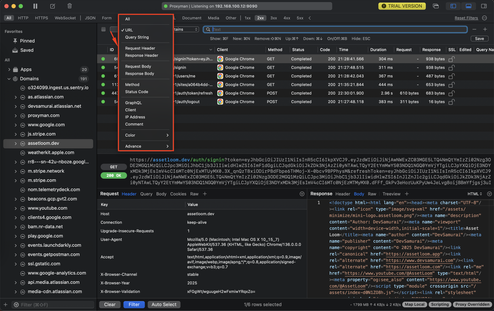Collapse the Domains group in sidebar
The height and width of the screenshot is (311, 494).
9,79
